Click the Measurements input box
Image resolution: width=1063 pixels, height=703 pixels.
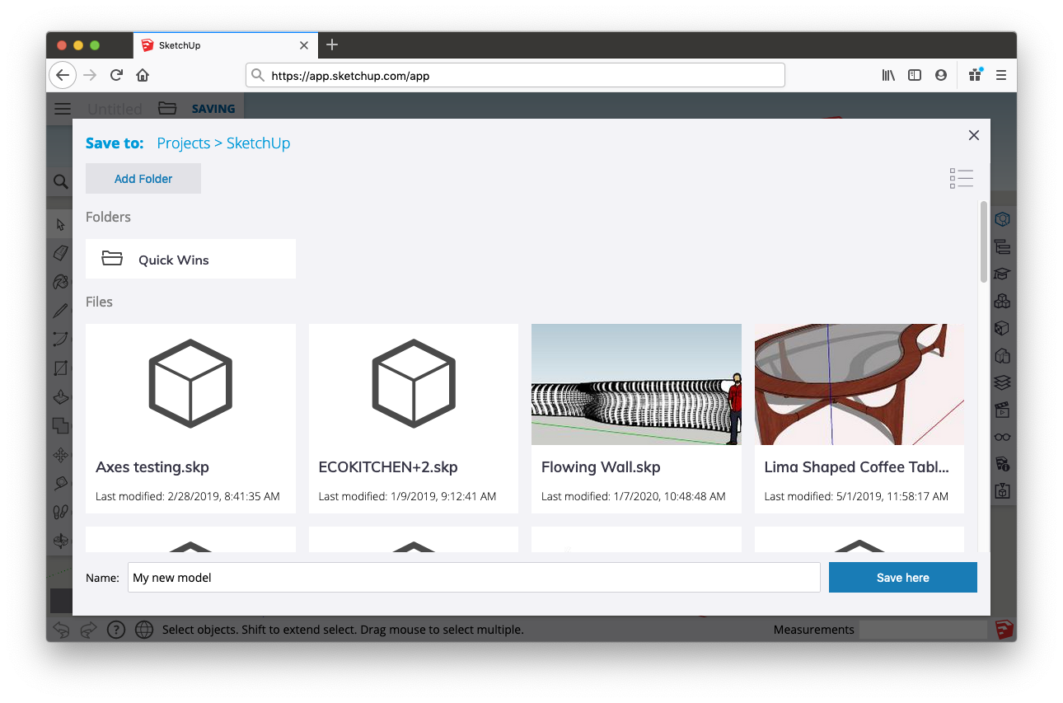pyautogui.click(x=923, y=630)
